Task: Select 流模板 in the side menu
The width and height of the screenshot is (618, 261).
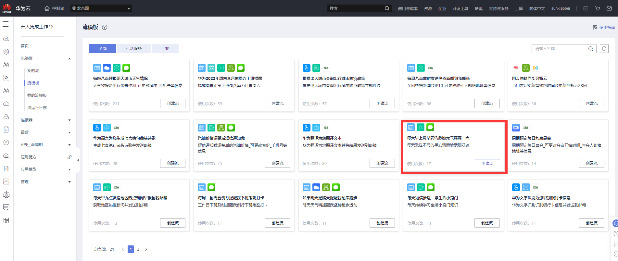Action: pos(33,83)
